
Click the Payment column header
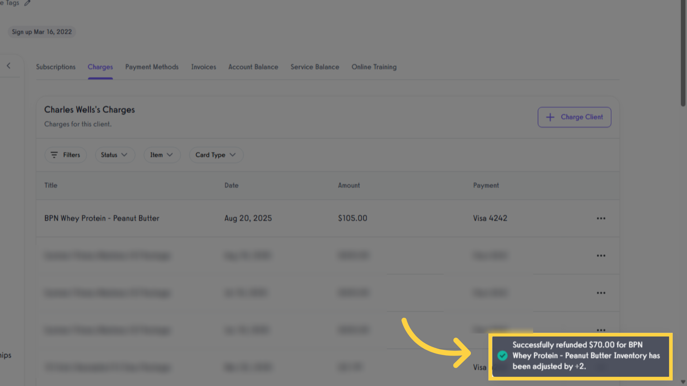point(486,185)
